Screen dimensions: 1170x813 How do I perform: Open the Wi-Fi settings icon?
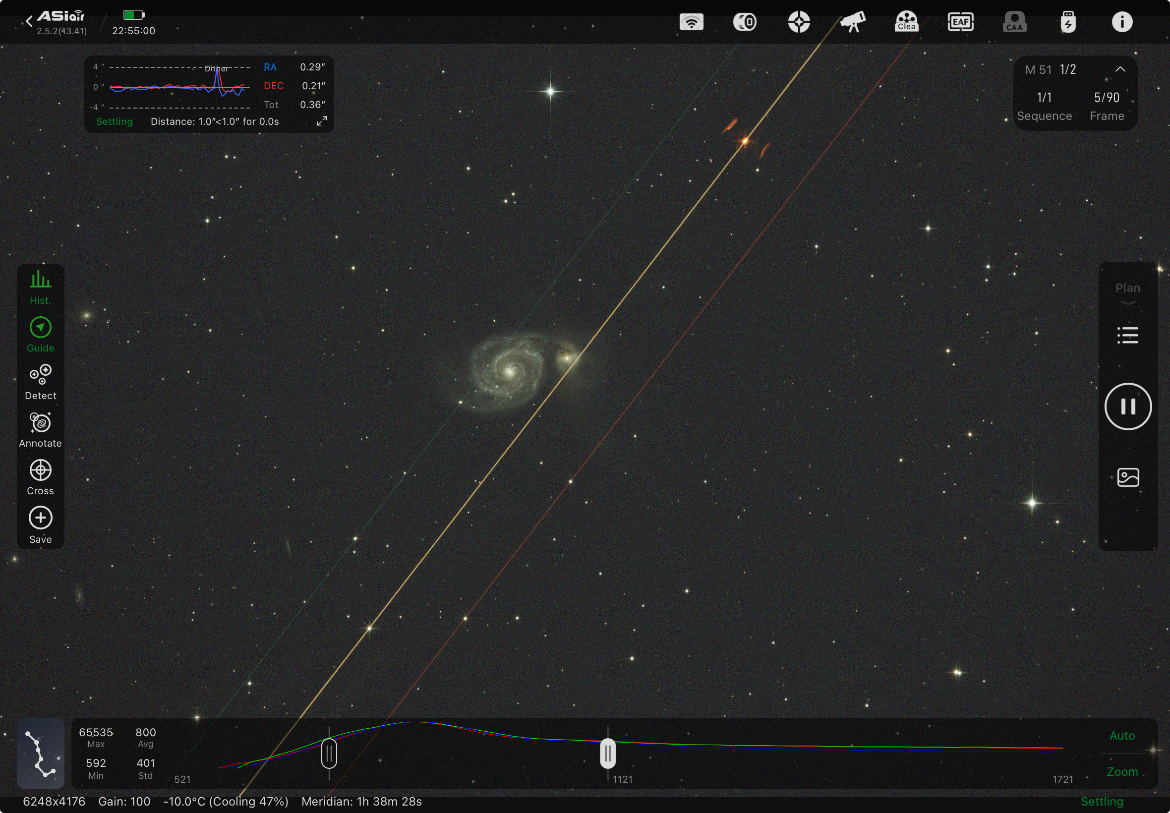691,22
